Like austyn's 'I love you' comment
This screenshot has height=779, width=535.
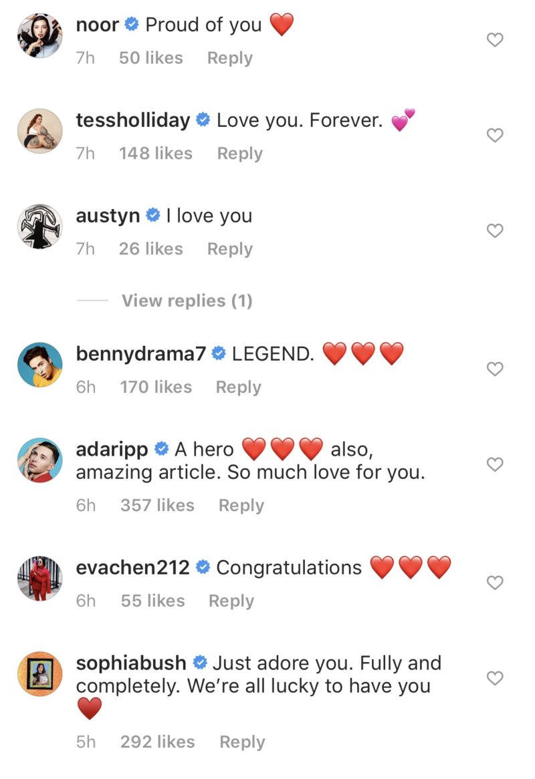(x=494, y=231)
